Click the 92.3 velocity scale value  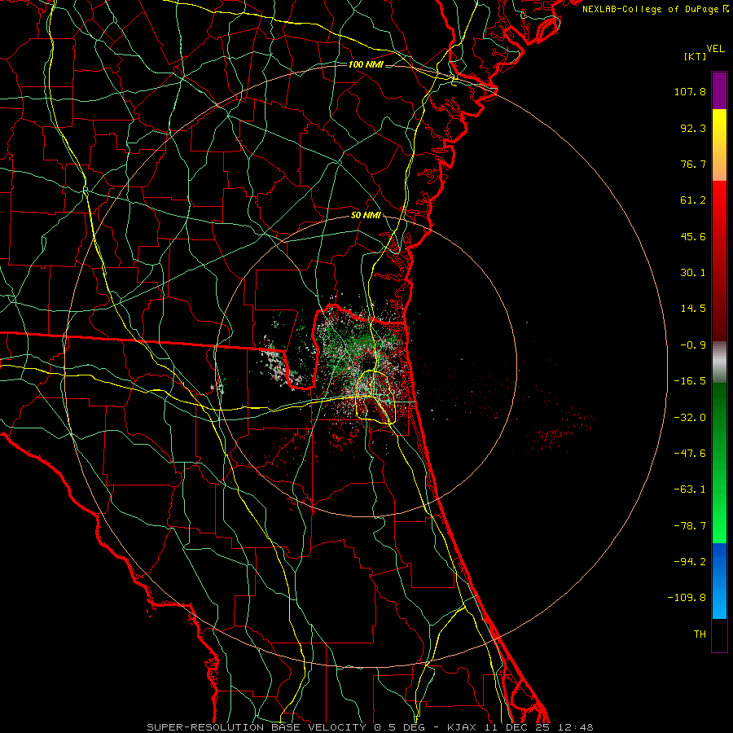click(693, 128)
